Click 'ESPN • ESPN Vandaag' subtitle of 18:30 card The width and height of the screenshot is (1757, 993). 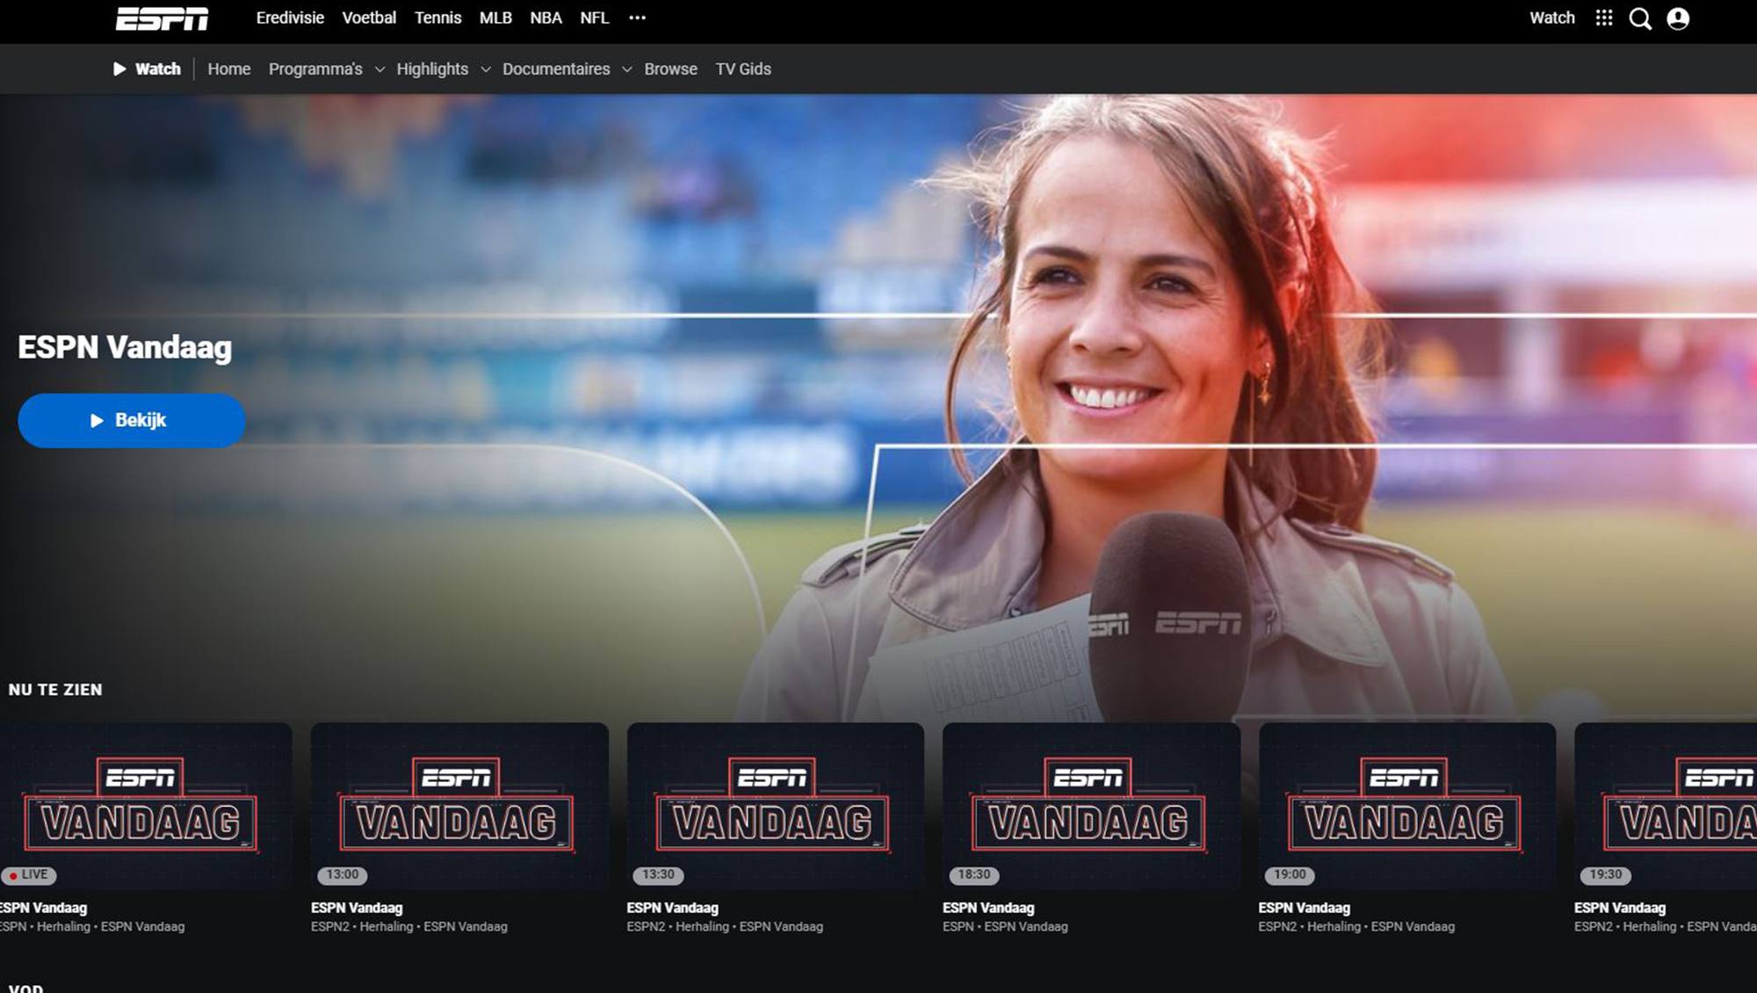click(1005, 926)
